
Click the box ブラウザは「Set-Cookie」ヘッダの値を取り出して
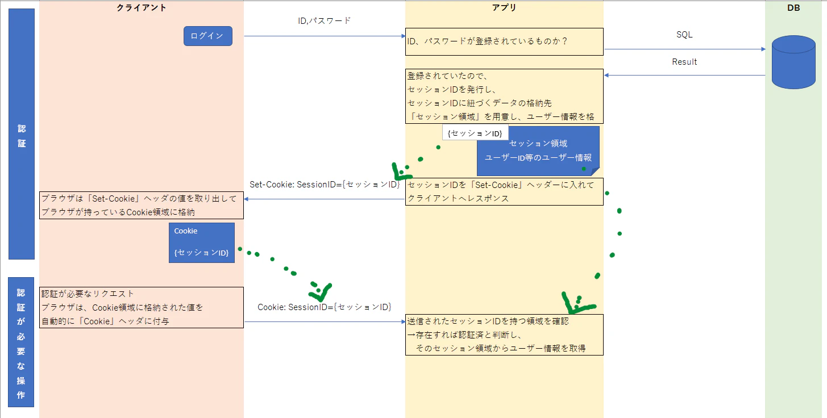click(x=142, y=205)
